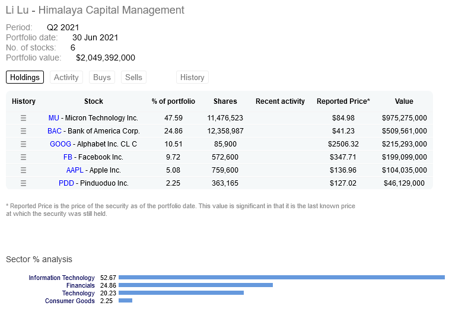Open the FB ticker link
The image size is (449, 312).
click(68, 157)
